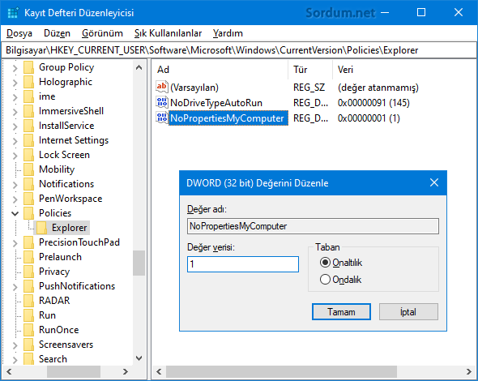The width and height of the screenshot is (478, 381).
Task: Open the Sık Kullanılanlar menu
Action: click(x=168, y=33)
